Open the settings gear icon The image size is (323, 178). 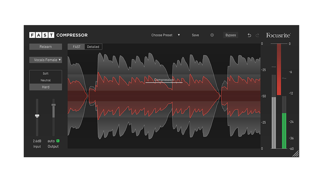[x=212, y=35]
